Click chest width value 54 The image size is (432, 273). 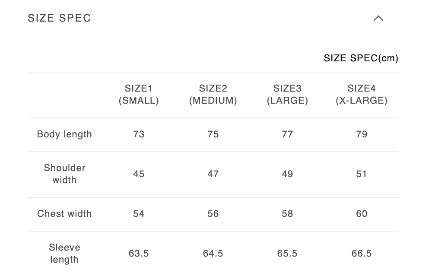139,214
